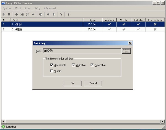Viewport: 166px width, 130px height.
Task: Click the Running status text
Action: point(11,127)
